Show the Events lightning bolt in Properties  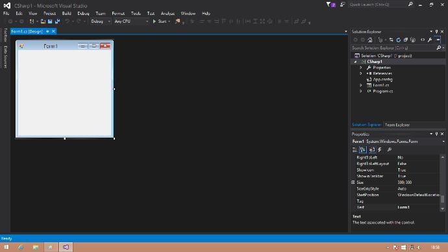[x=380, y=150]
